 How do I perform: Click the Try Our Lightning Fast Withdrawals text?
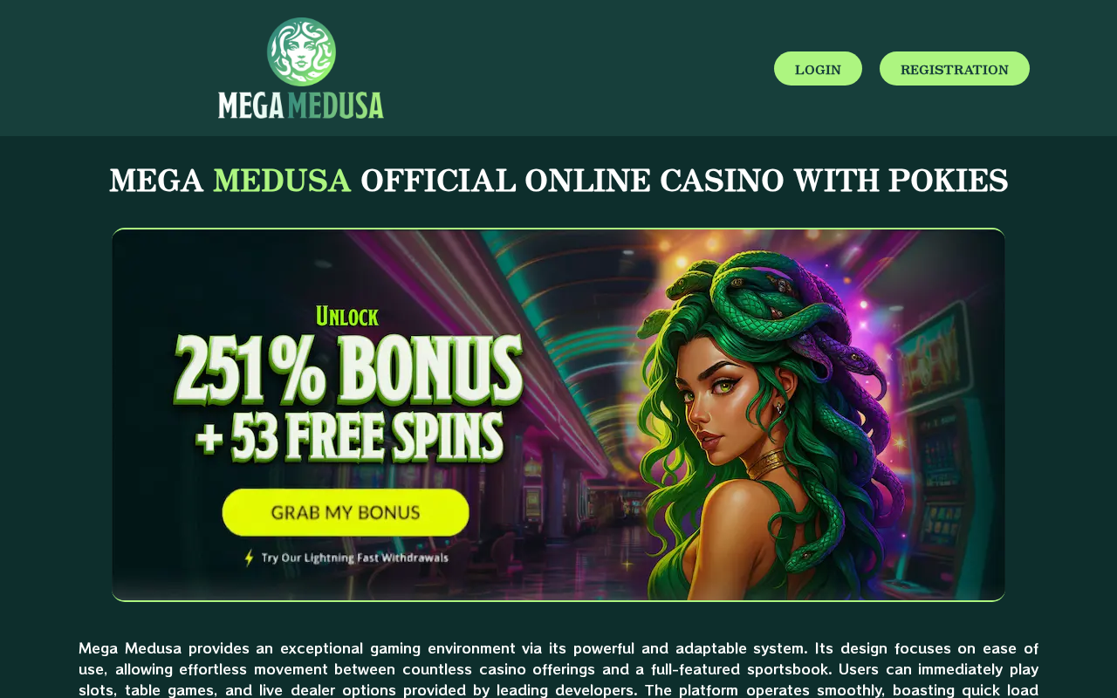[x=355, y=558]
